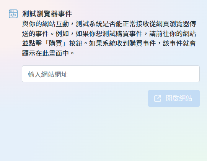This screenshot has height=161, width=207.
Task: Click the line starting with 送的事件
Action: coord(109,34)
